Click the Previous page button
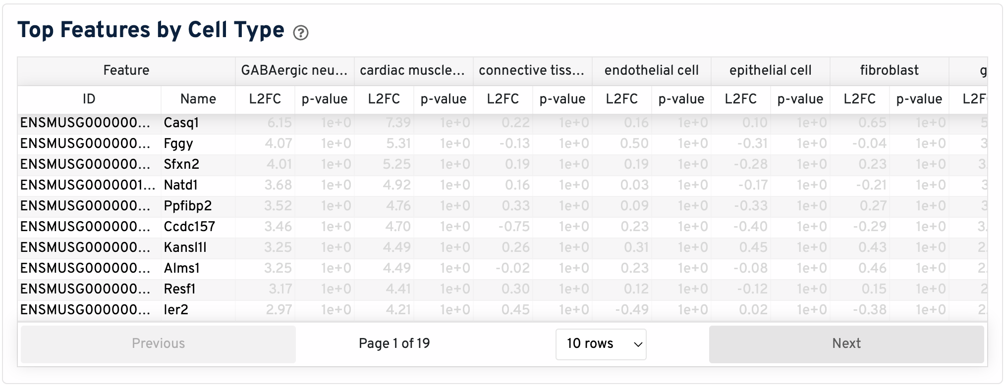The width and height of the screenshot is (1006, 387). click(x=158, y=344)
